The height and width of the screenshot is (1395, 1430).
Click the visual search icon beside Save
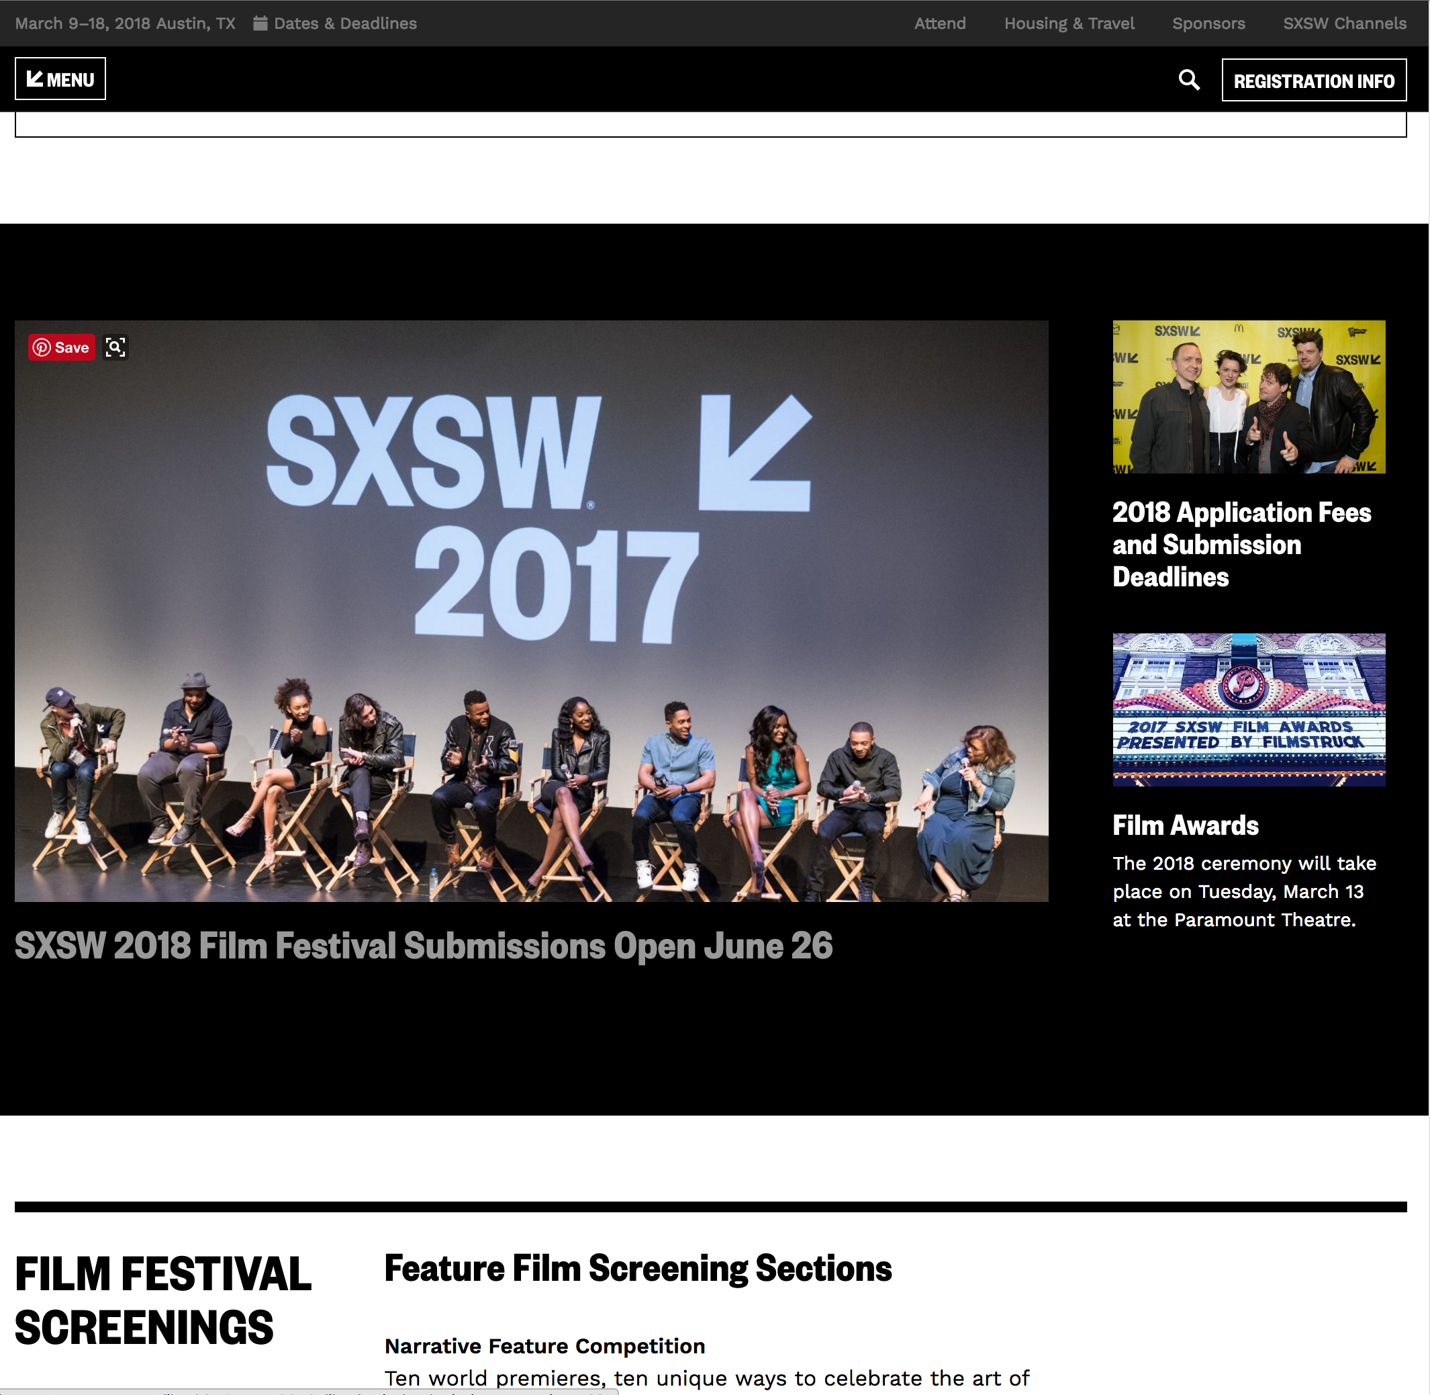pyautogui.click(x=115, y=347)
